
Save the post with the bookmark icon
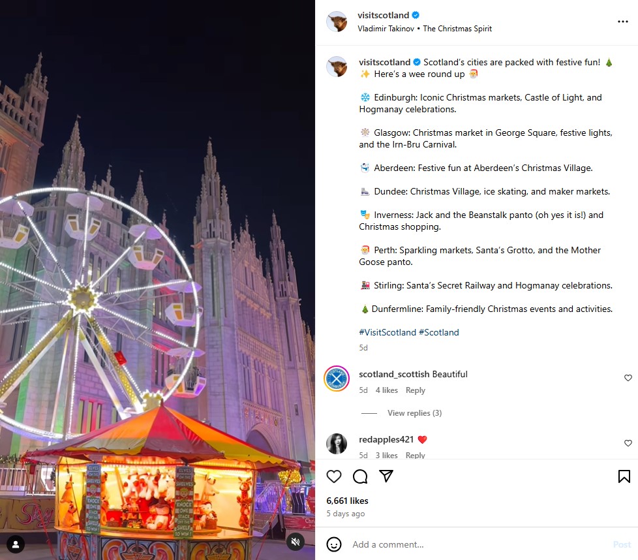(x=624, y=476)
